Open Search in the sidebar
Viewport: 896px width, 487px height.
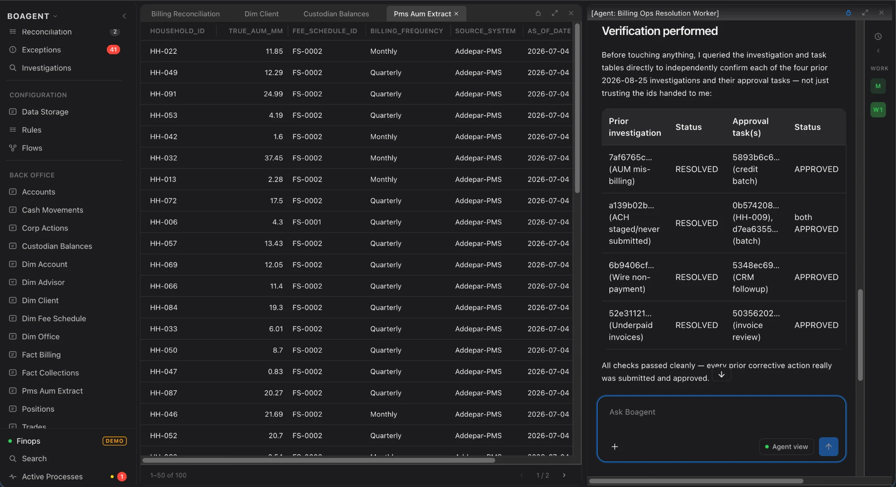coord(34,458)
